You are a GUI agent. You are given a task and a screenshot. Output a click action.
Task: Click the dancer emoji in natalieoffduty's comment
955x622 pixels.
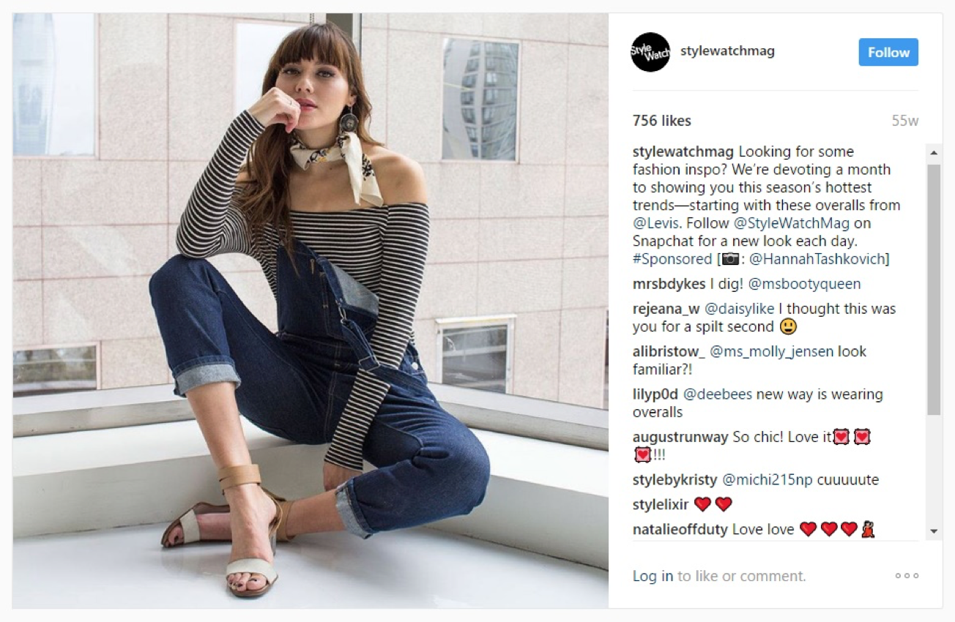[x=868, y=529]
